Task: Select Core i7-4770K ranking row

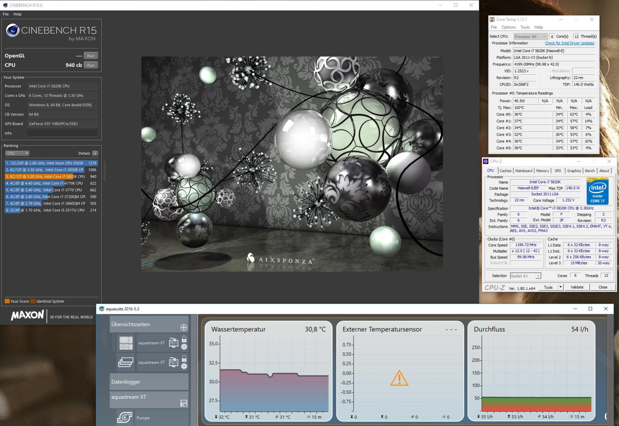Action: (51, 183)
